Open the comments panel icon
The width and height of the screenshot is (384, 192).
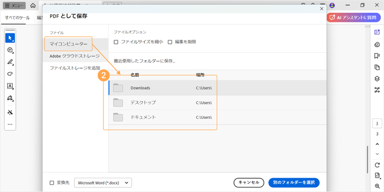[x=377, y=45]
